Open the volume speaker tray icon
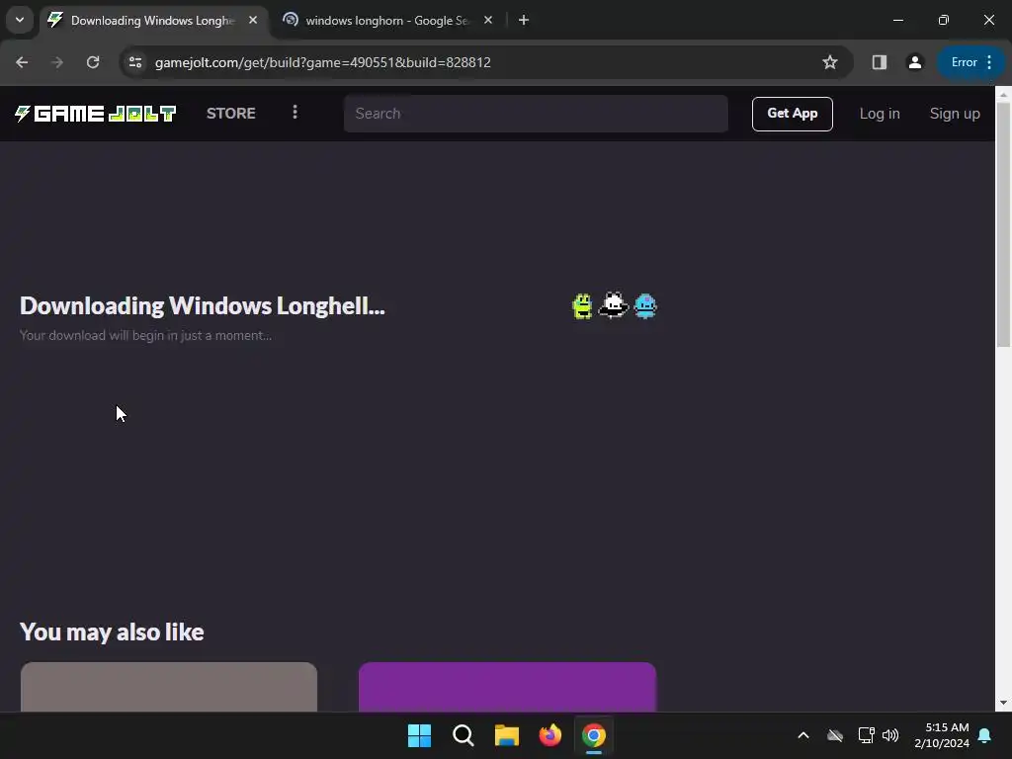The width and height of the screenshot is (1012, 759). (890, 735)
